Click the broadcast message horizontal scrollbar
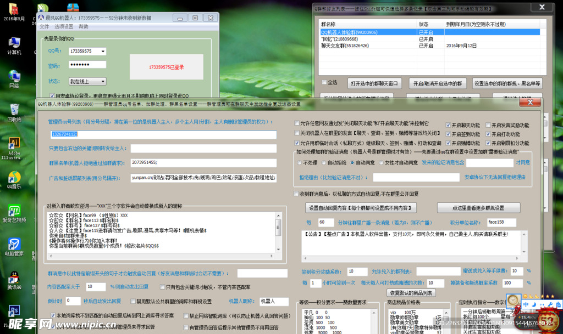This screenshot has width=563, height=334. point(411,258)
